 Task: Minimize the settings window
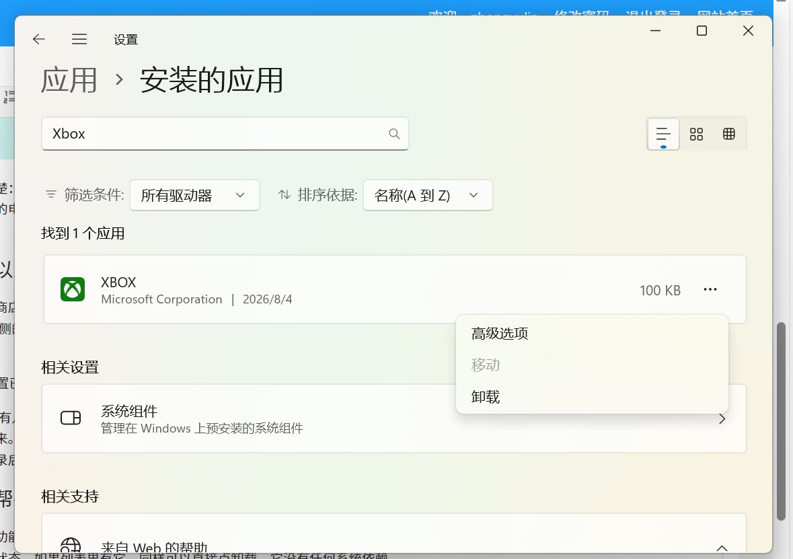[655, 31]
